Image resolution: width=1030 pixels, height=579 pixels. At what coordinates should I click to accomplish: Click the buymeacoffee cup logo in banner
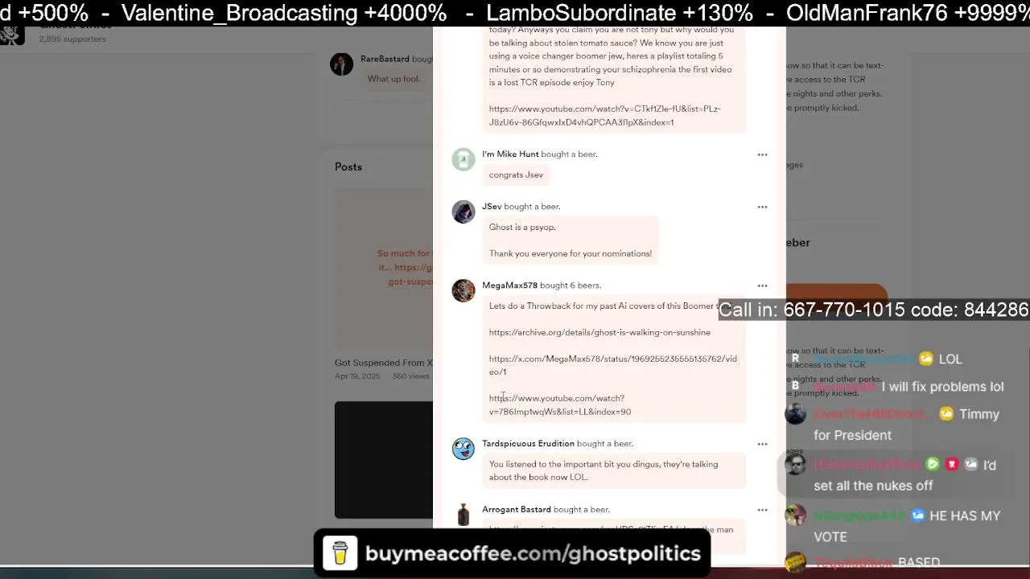pos(340,553)
